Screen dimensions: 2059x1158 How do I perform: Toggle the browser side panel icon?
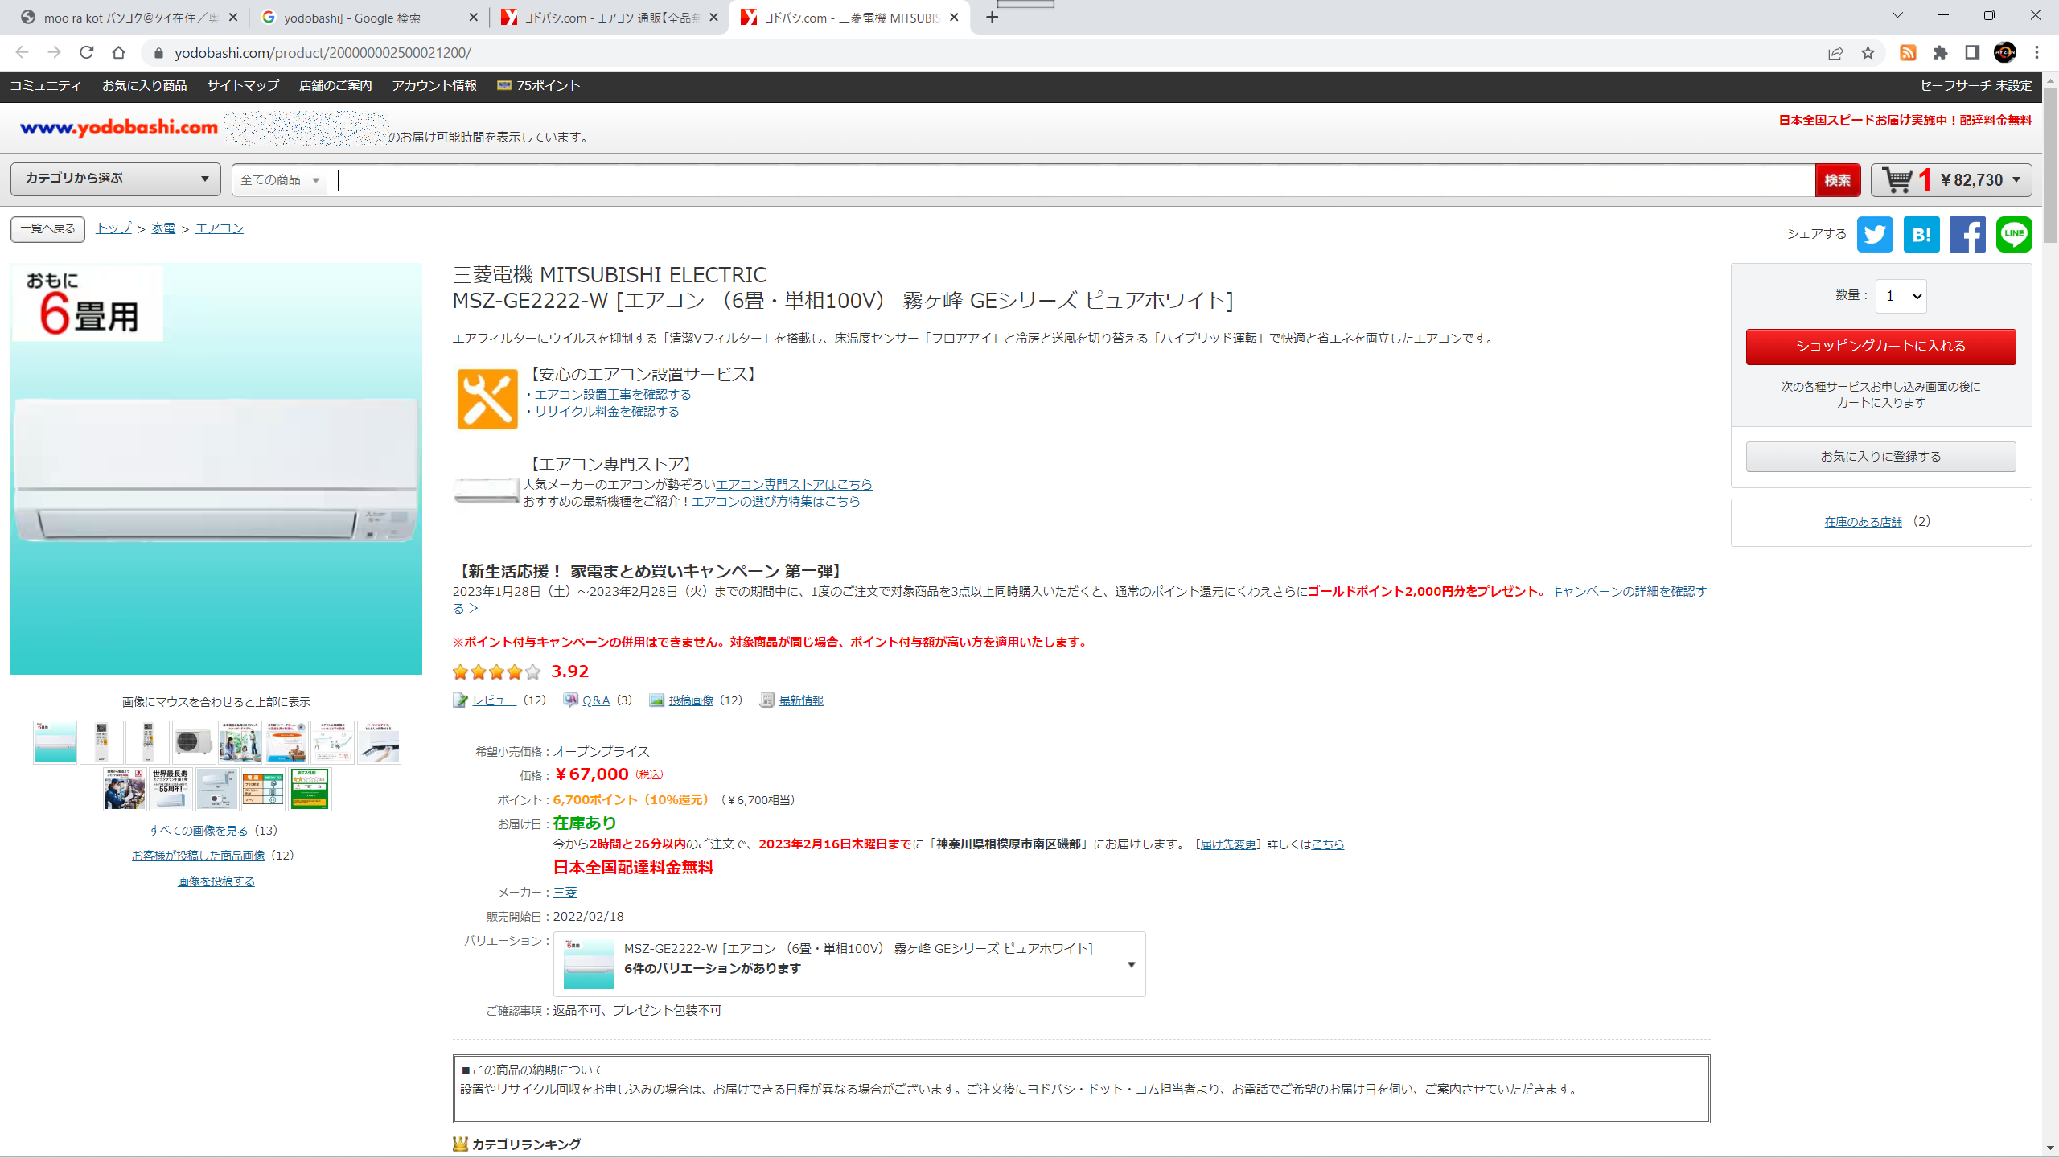[x=1972, y=53]
